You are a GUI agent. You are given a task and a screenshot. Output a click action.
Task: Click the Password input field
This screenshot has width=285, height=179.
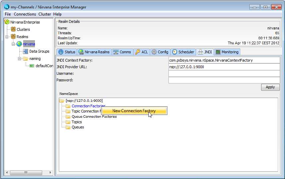224,80
